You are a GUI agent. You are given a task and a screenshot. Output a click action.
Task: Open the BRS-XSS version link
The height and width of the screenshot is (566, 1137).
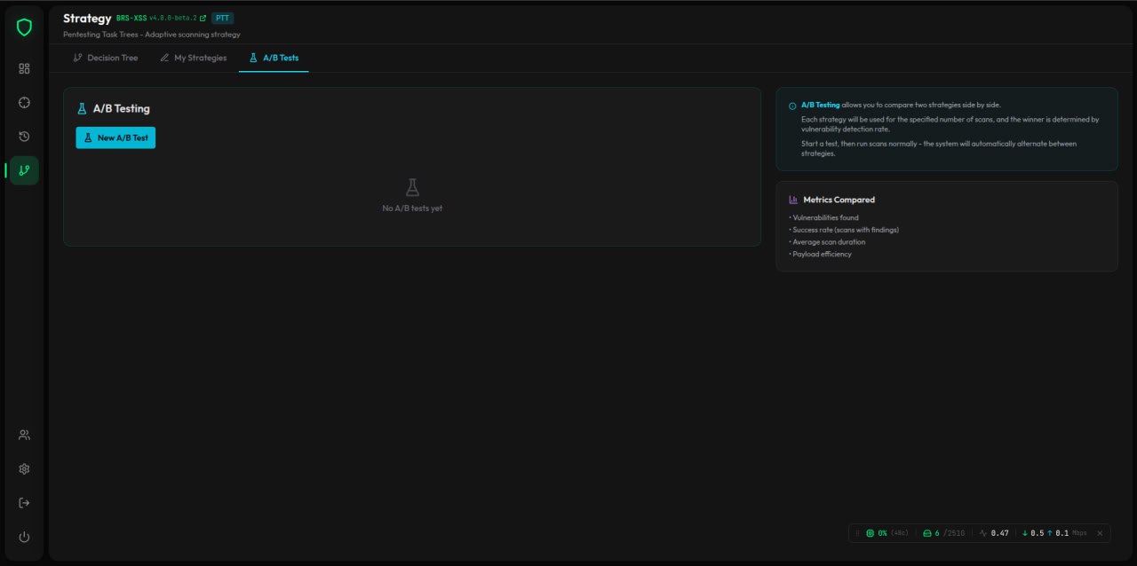point(161,18)
